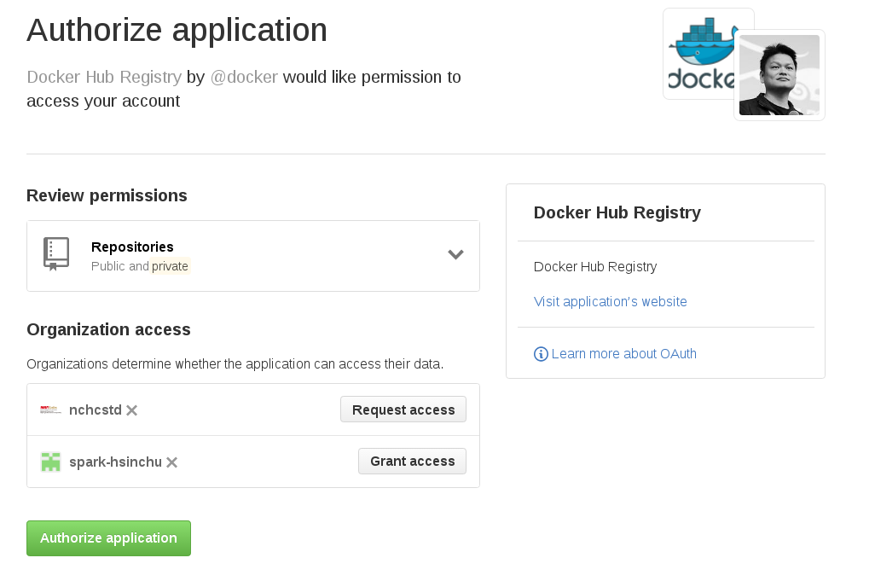Open Learn more about OAuth link

pyautogui.click(x=624, y=354)
